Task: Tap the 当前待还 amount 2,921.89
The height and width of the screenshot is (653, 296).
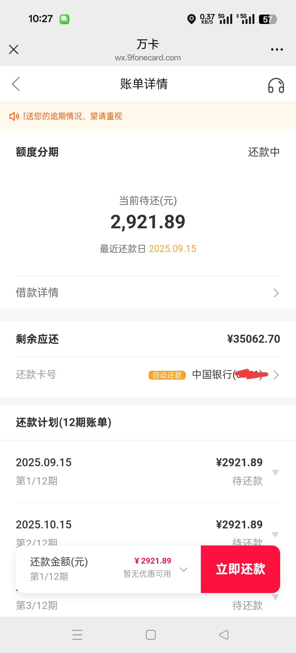Action: pyautogui.click(x=148, y=222)
